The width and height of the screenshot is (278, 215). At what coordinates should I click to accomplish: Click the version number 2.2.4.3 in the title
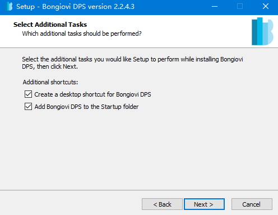(x=124, y=7)
